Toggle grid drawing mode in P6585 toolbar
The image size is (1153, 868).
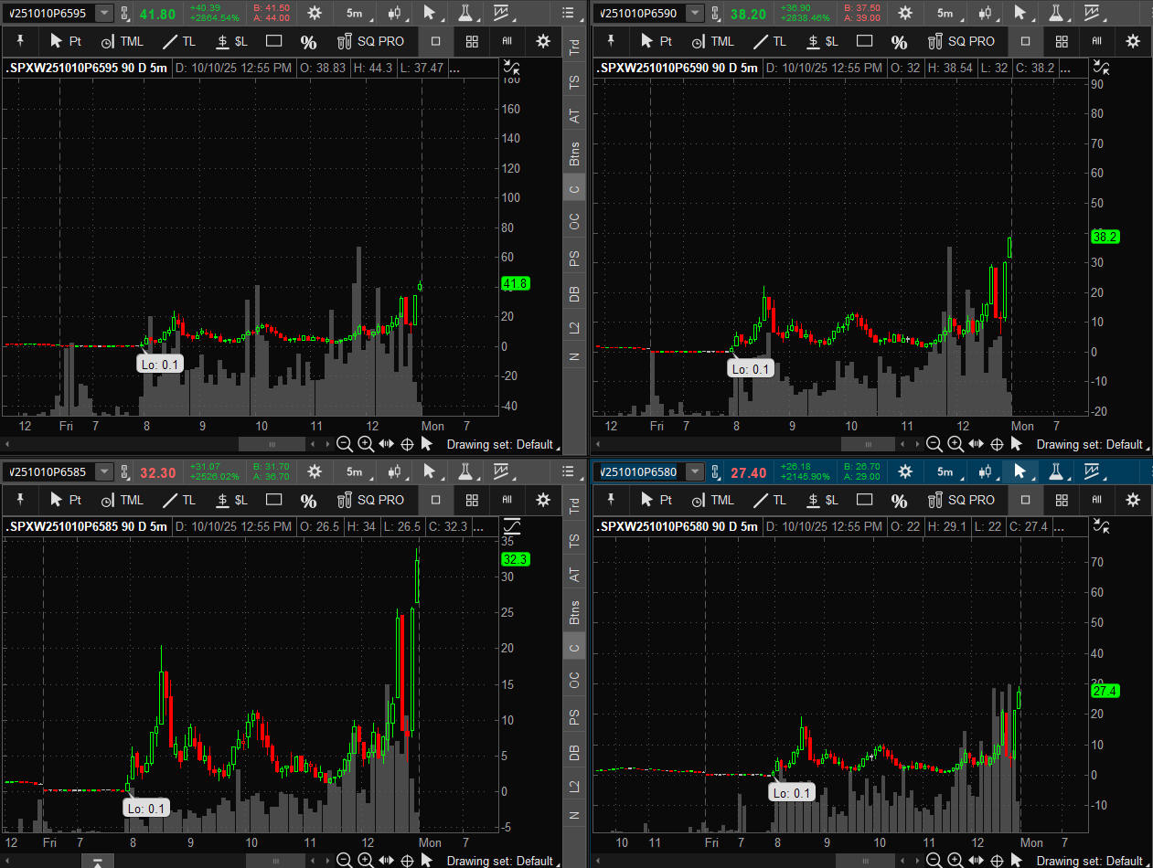click(x=471, y=500)
